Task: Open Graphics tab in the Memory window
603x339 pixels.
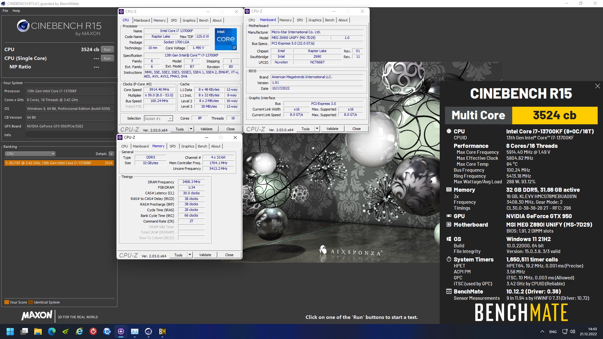Action: tap(187, 146)
